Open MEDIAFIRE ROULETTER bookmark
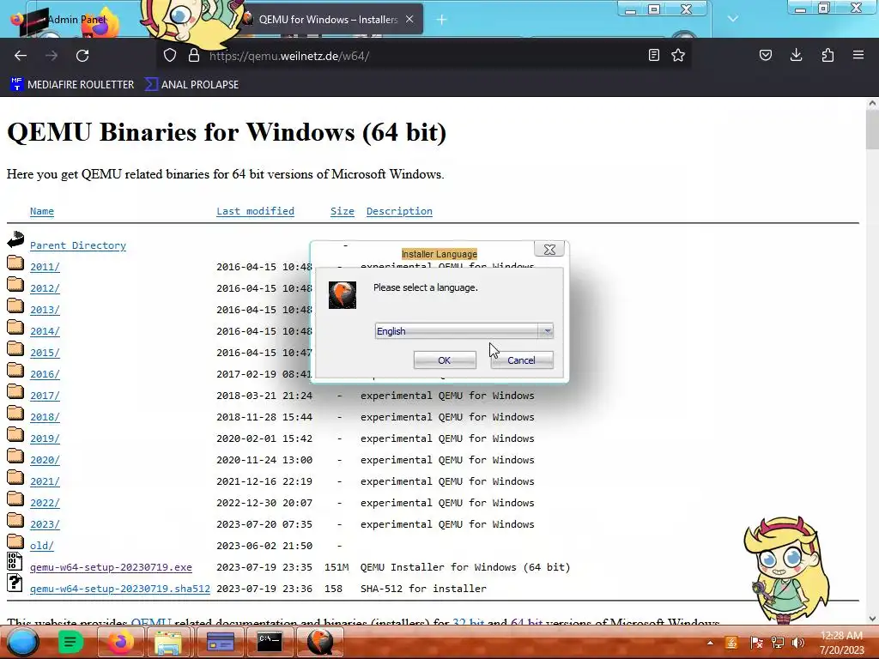 coord(72,85)
